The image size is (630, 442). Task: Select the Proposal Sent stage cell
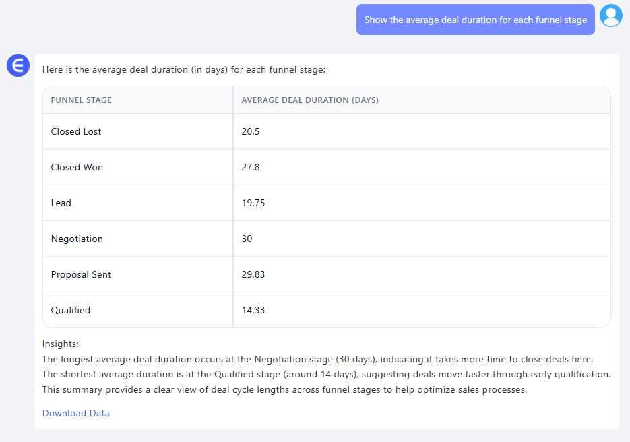pyautogui.click(x=81, y=275)
